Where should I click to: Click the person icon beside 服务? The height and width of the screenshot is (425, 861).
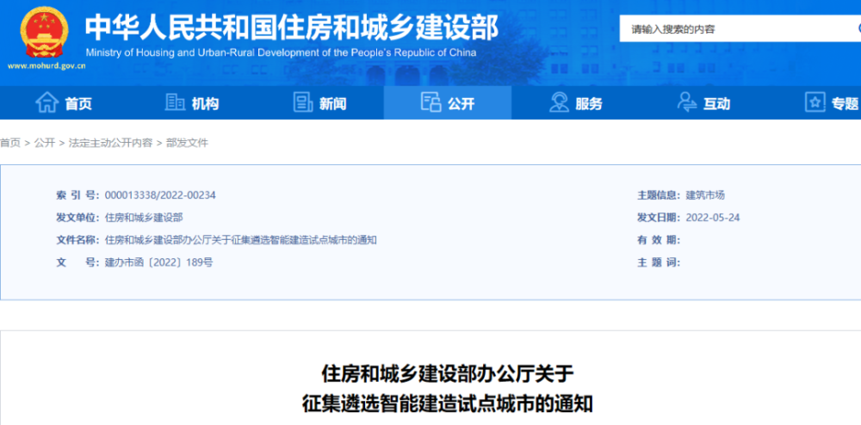[x=559, y=102]
